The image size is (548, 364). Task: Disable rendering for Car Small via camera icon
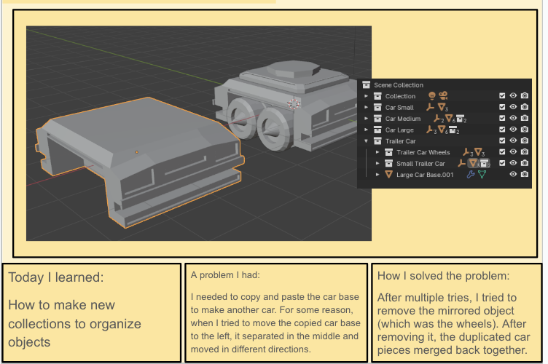pos(524,107)
